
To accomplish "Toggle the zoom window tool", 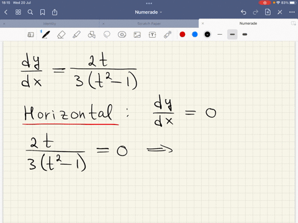I will coord(30,35).
